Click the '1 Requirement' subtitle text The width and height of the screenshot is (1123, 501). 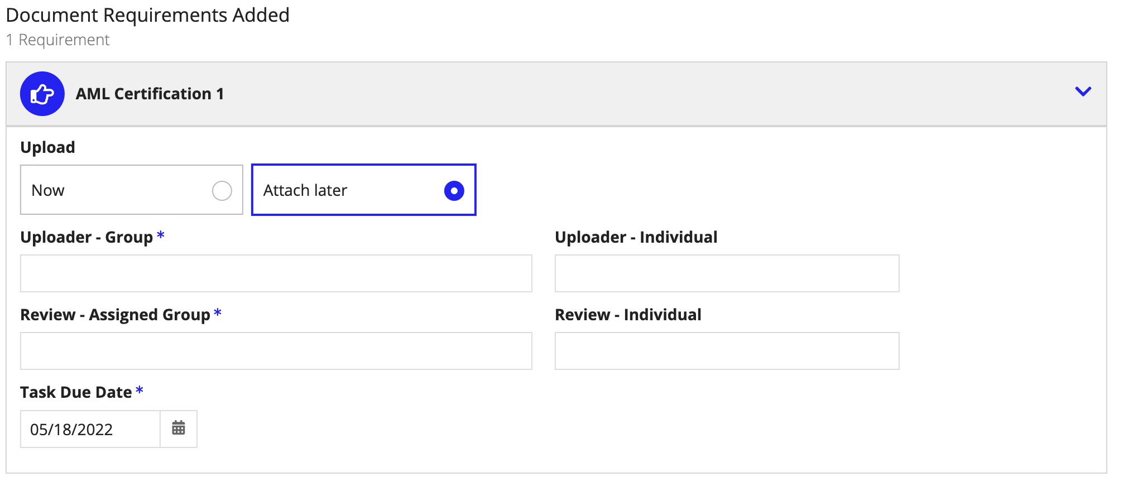58,40
